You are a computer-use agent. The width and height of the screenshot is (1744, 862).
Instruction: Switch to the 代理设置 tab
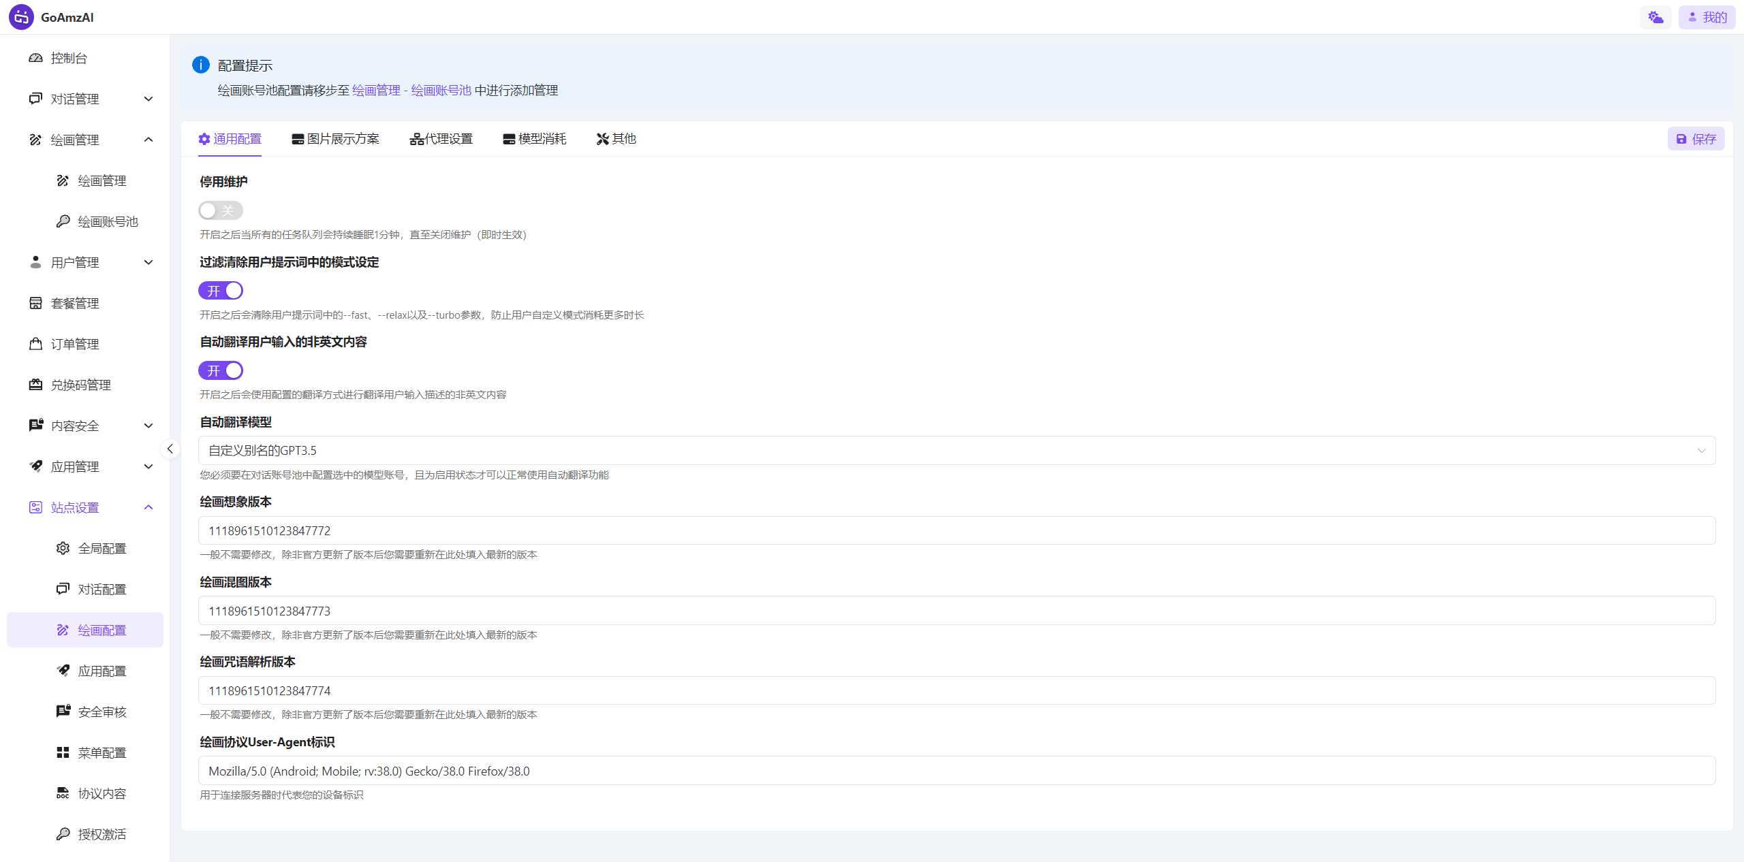pos(441,139)
